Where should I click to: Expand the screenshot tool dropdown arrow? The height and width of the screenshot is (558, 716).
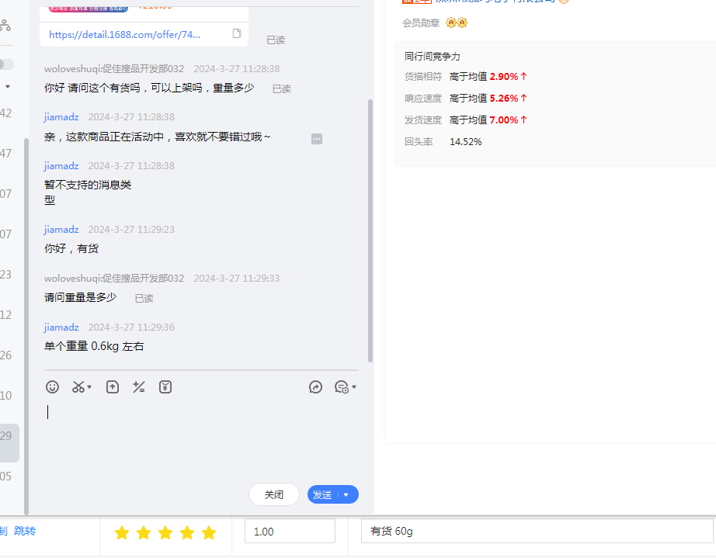tap(89, 386)
